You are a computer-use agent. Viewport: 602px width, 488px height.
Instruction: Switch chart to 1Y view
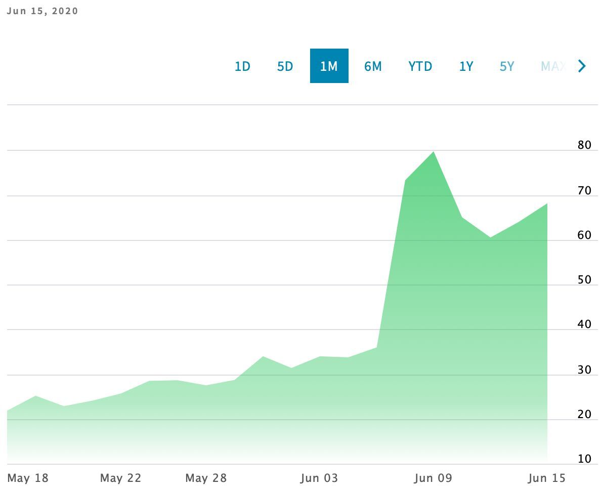[466, 66]
